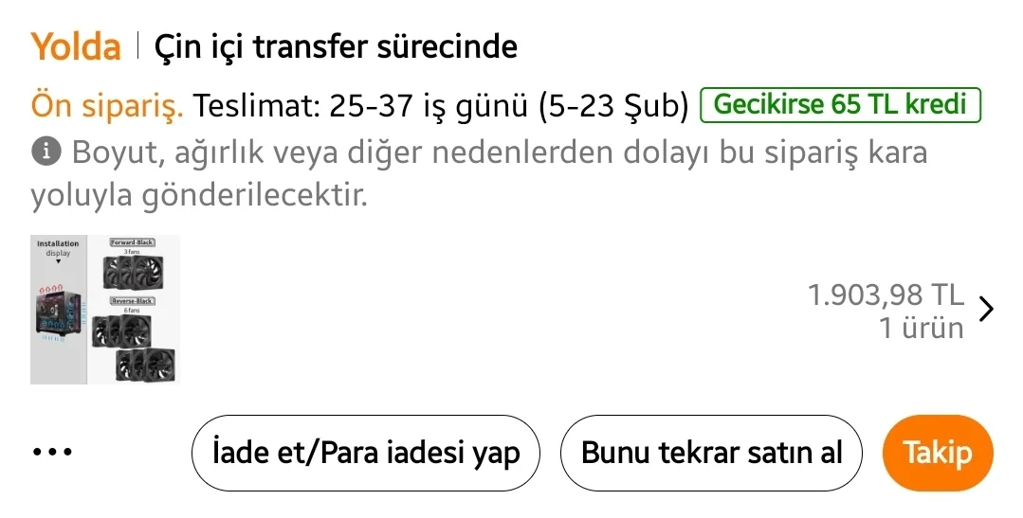1023x518 pixels.
Task: Click the orange Yolda status label
Action: 76,46
